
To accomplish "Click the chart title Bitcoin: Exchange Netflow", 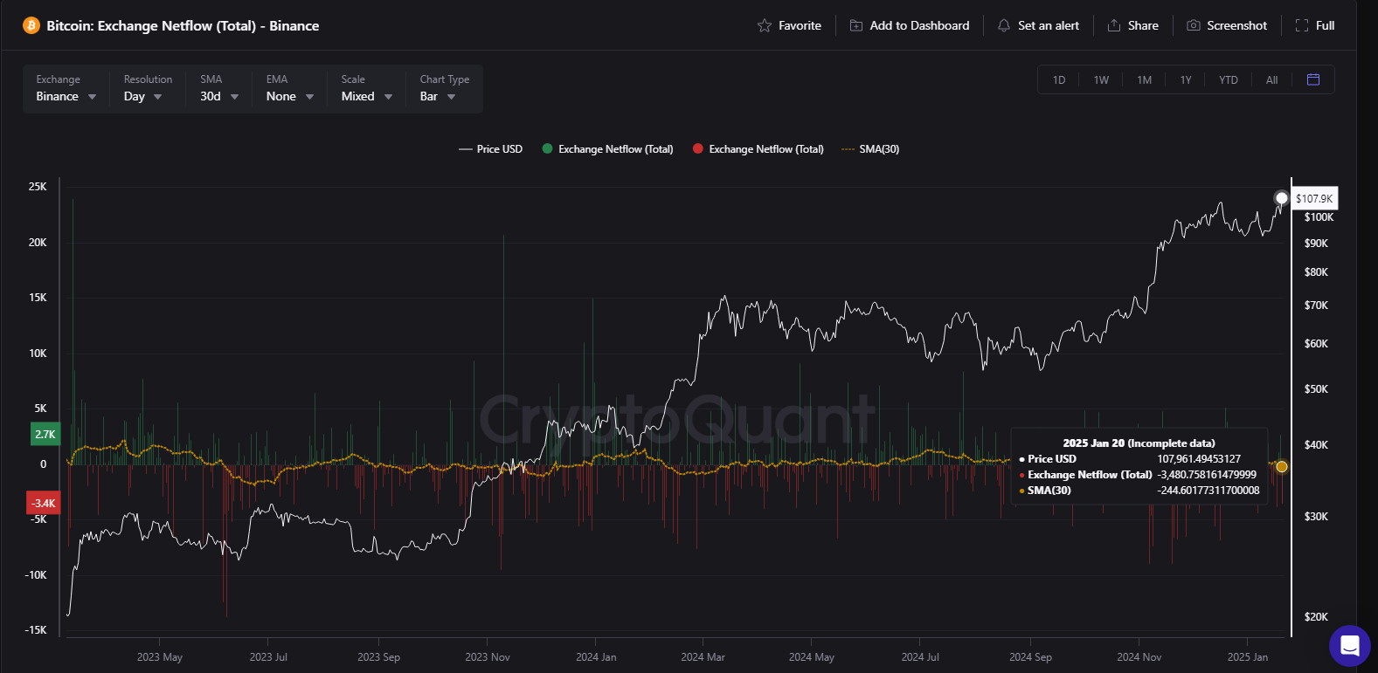I will [x=183, y=25].
